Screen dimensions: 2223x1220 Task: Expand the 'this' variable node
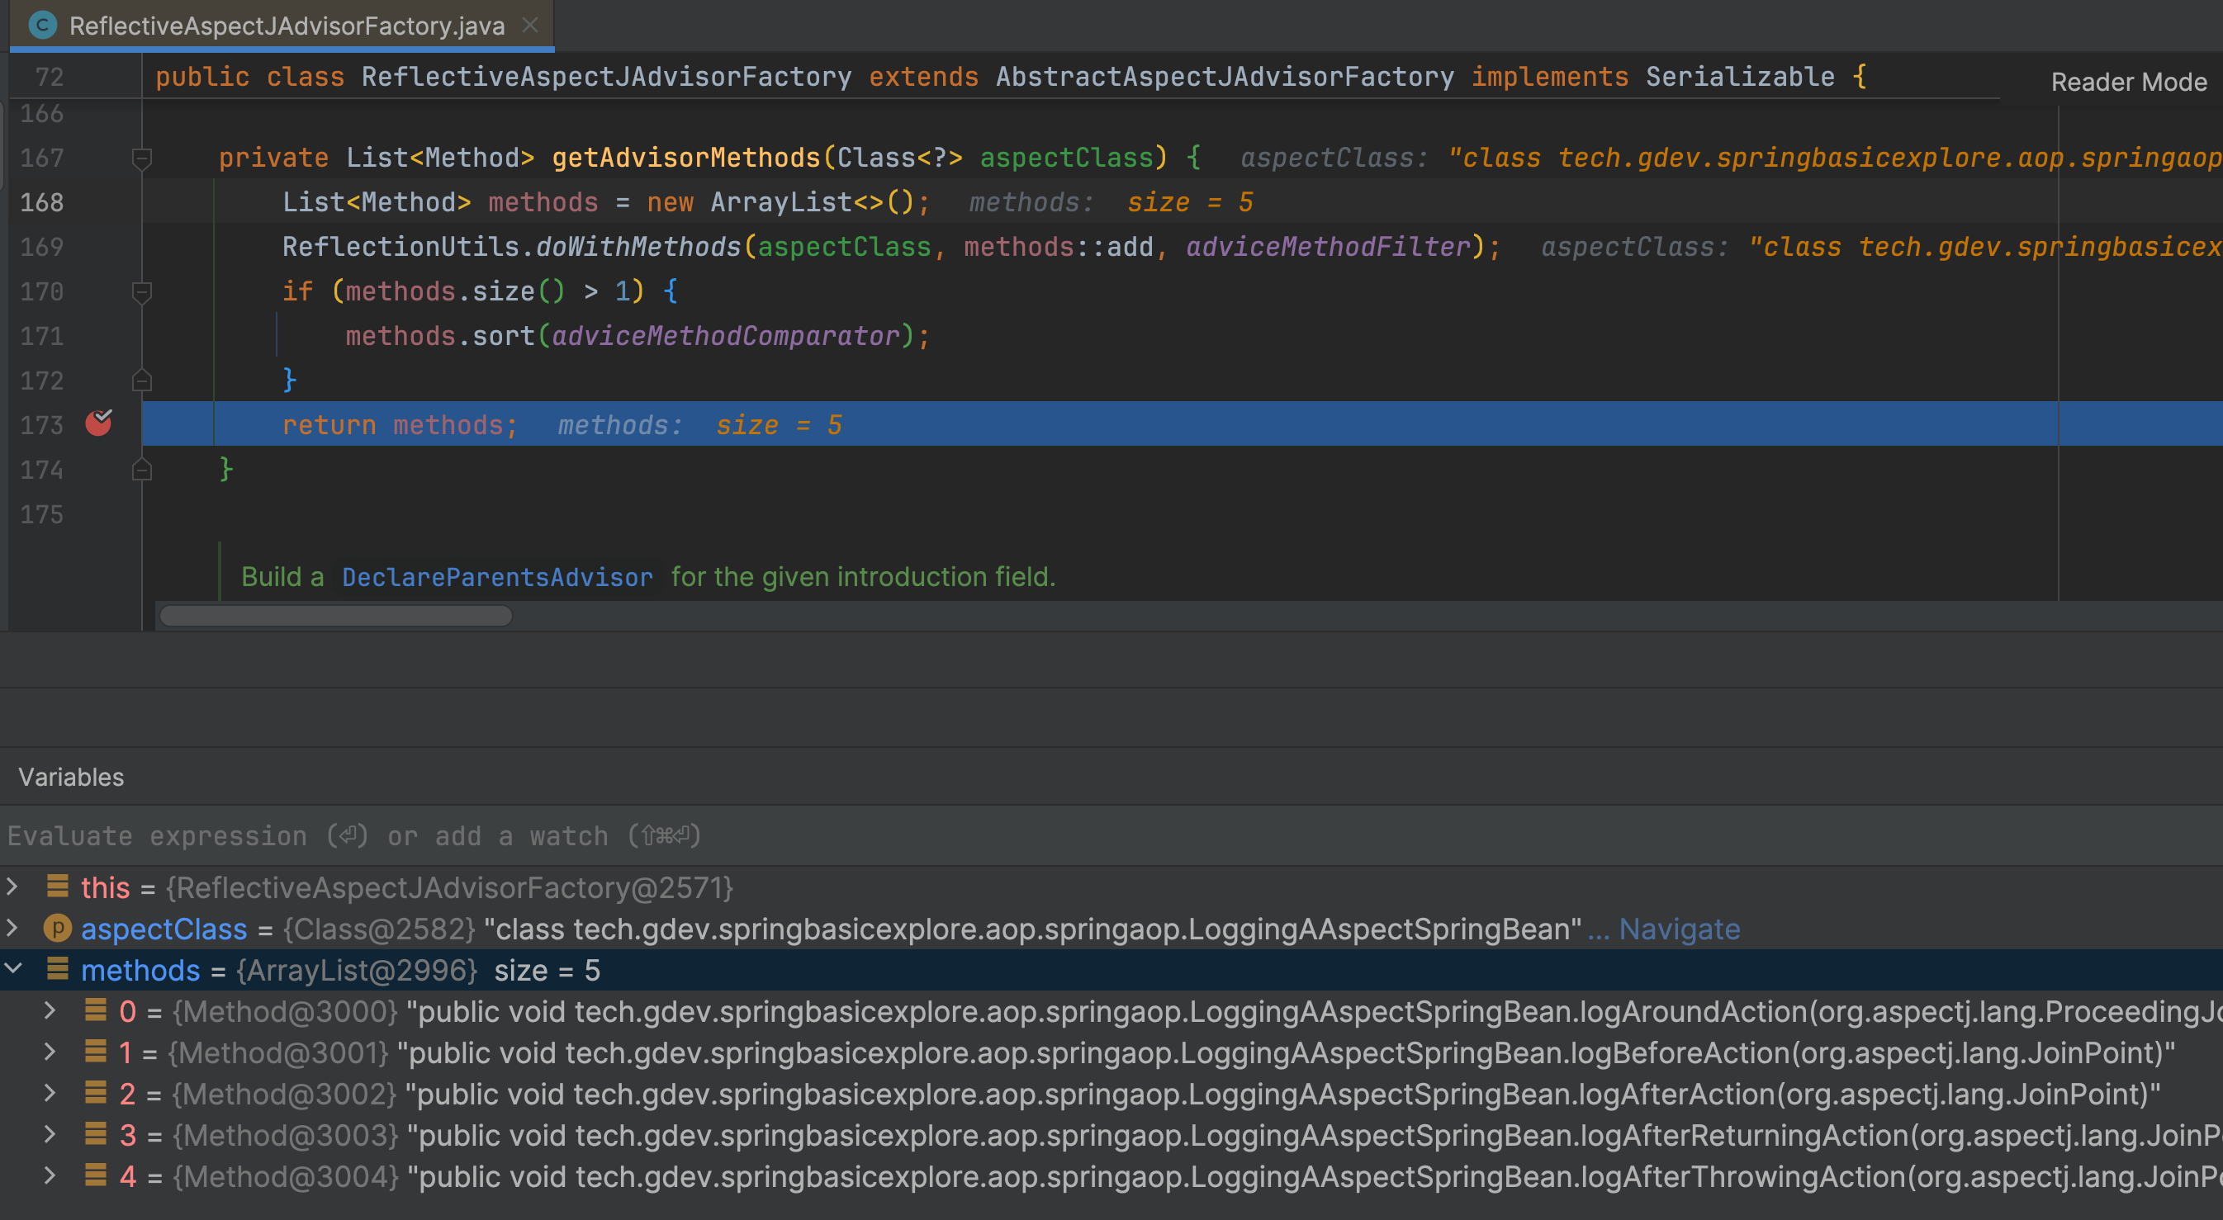coord(13,887)
